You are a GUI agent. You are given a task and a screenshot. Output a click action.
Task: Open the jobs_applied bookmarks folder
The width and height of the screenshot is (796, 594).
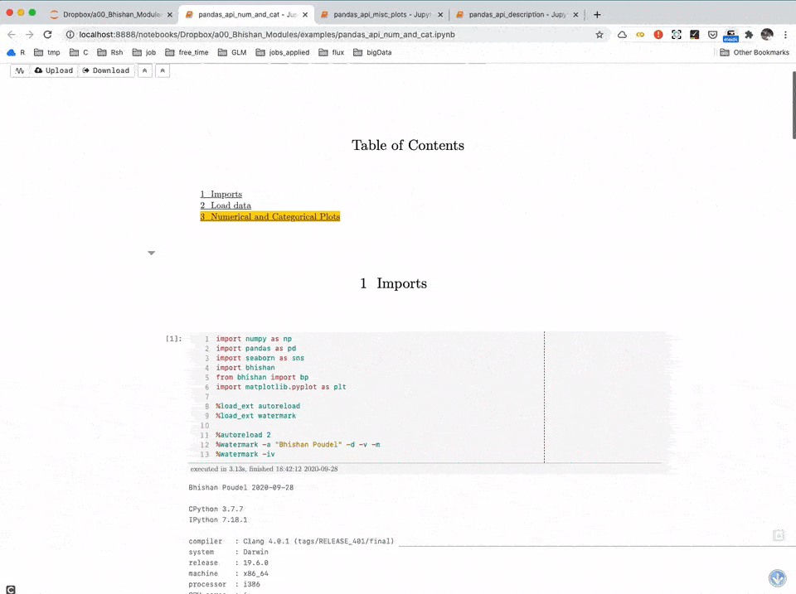(x=283, y=52)
